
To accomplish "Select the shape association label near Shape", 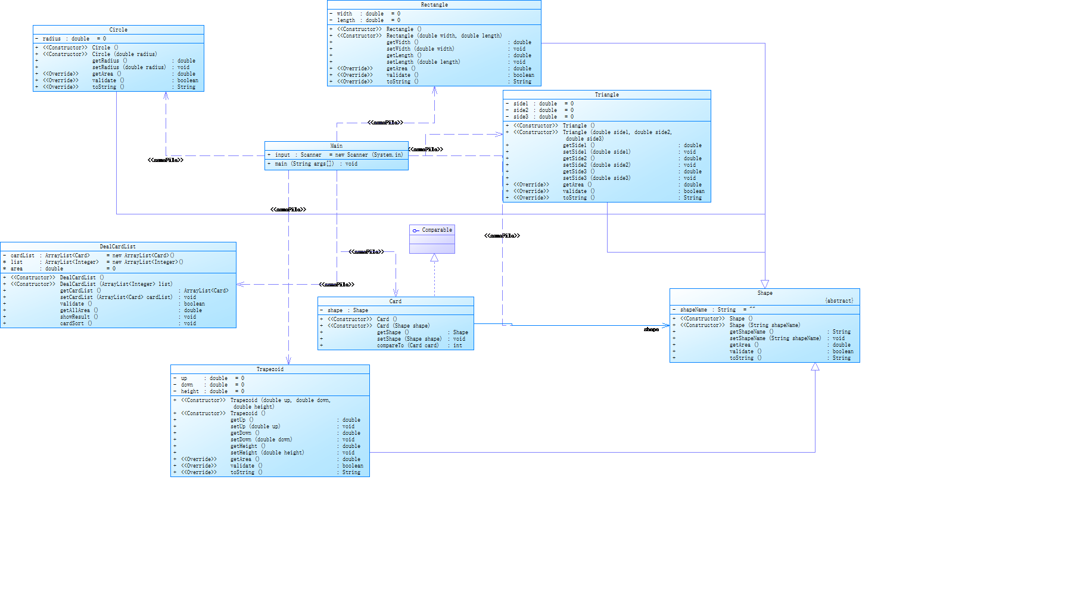I will (651, 329).
